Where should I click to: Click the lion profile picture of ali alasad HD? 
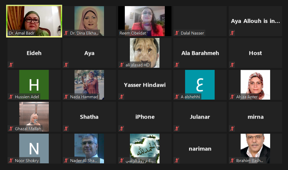tap(145, 53)
